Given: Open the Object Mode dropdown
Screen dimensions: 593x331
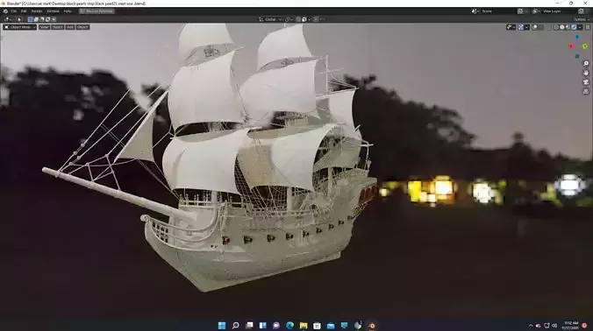Looking at the screenshot, I should pos(20,27).
